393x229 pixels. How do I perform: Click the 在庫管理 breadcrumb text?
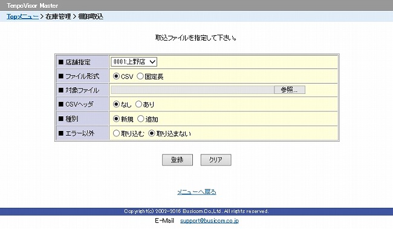click(x=58, y=16)
